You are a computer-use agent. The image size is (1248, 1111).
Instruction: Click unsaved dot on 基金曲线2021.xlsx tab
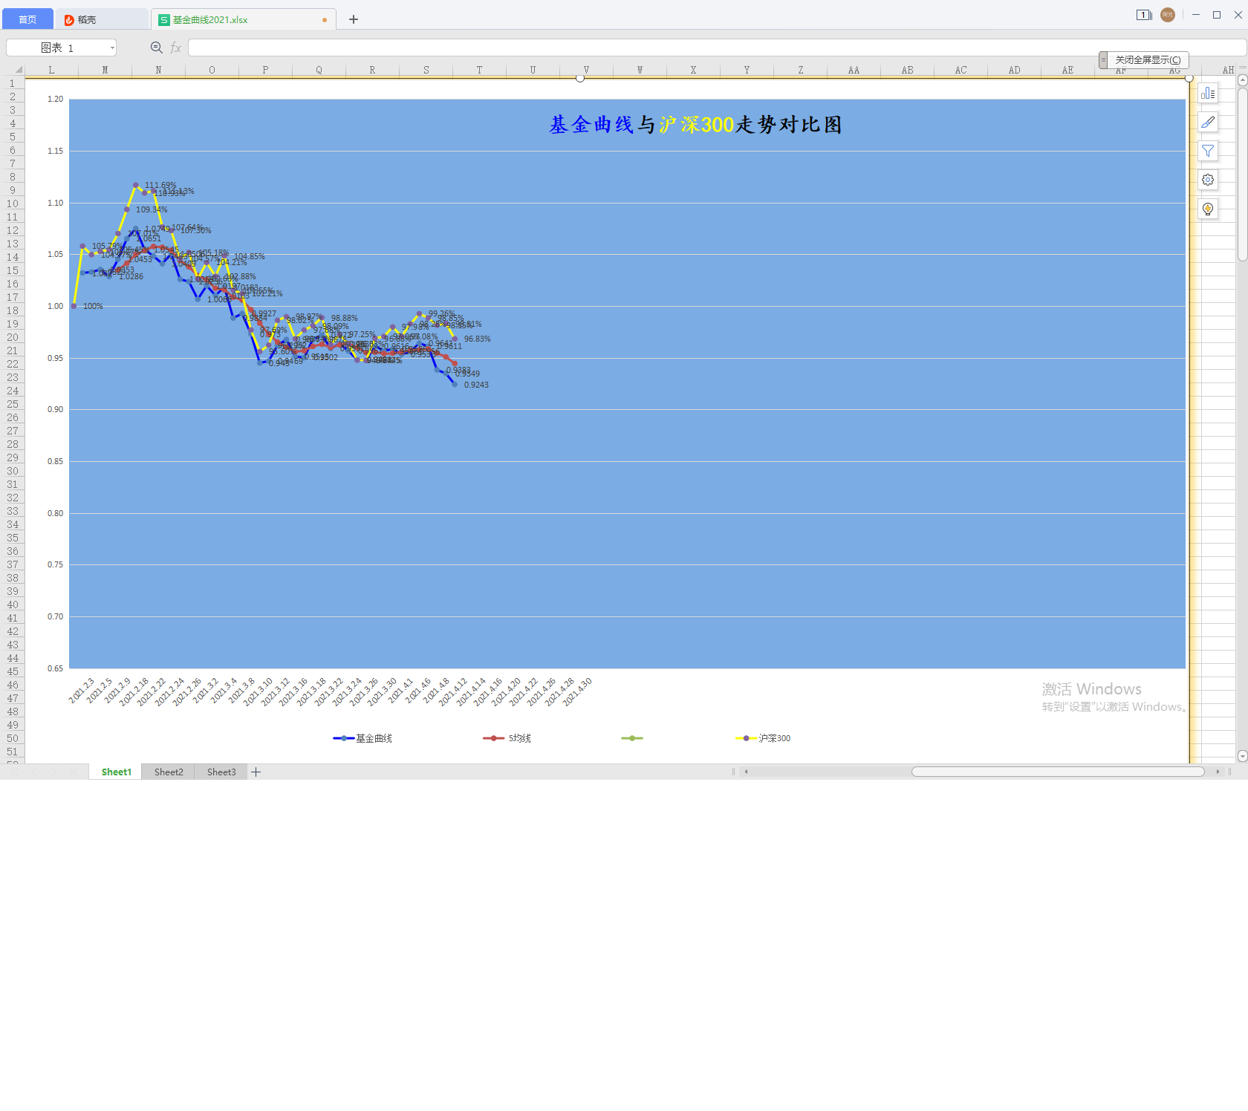(325, 20)
